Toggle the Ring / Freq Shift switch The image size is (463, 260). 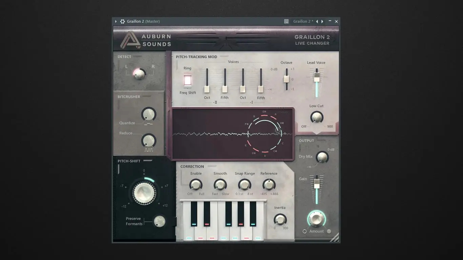coord(187,80)
